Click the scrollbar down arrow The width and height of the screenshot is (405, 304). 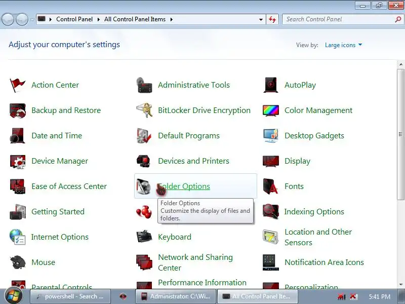pos(401,285)
